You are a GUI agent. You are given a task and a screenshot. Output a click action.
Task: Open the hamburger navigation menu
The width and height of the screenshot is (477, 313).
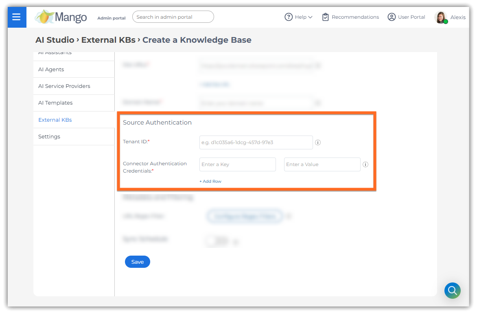click(x=16, y=17)
